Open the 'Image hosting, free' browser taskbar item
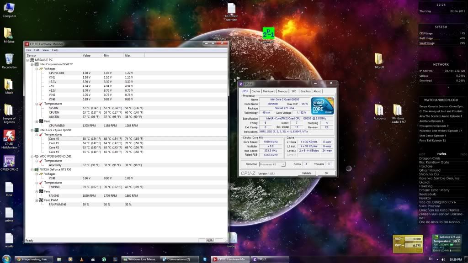Screen dimensions: 468x263 tap(33, 259)
